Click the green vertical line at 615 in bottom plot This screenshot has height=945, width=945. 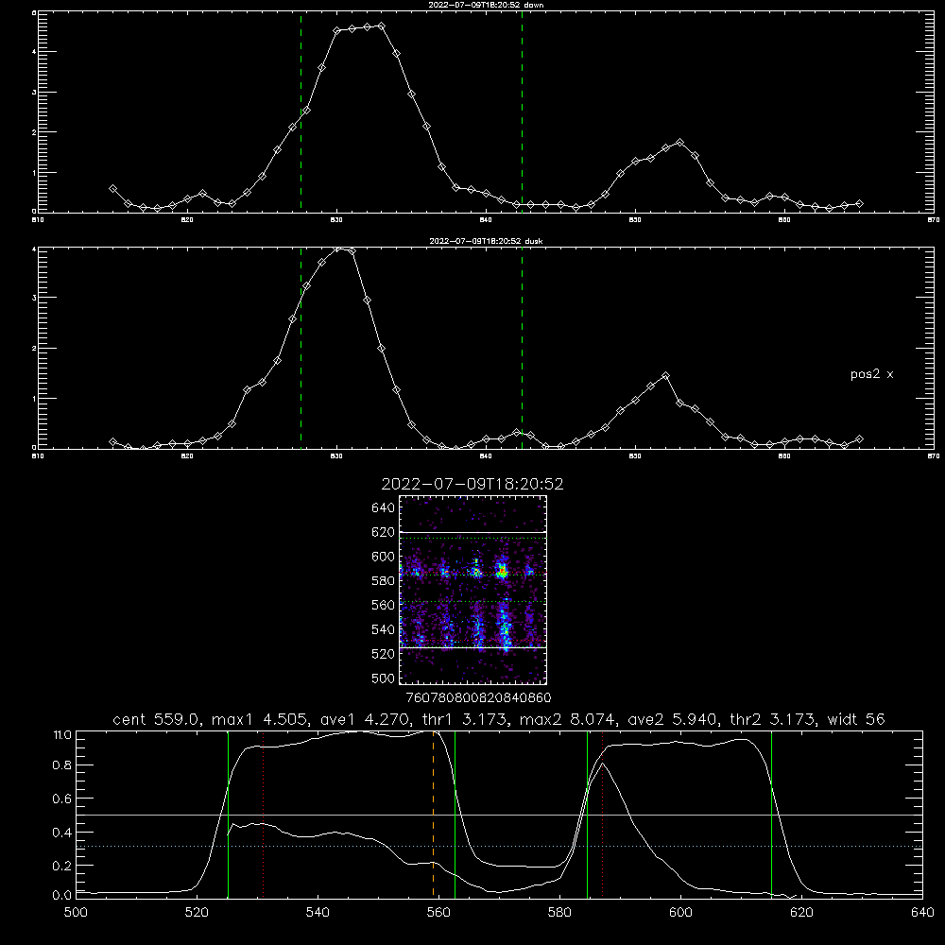pyautogui.click(x=771, y=815)
